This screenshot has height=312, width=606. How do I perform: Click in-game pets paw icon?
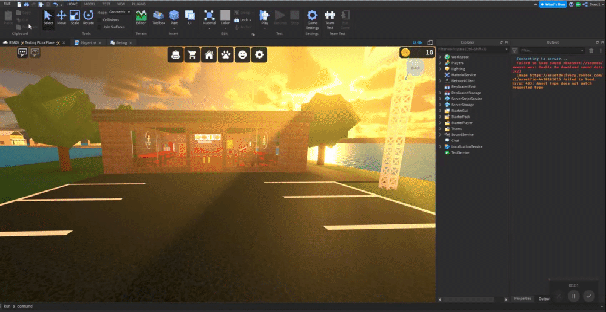click(225, 55)
